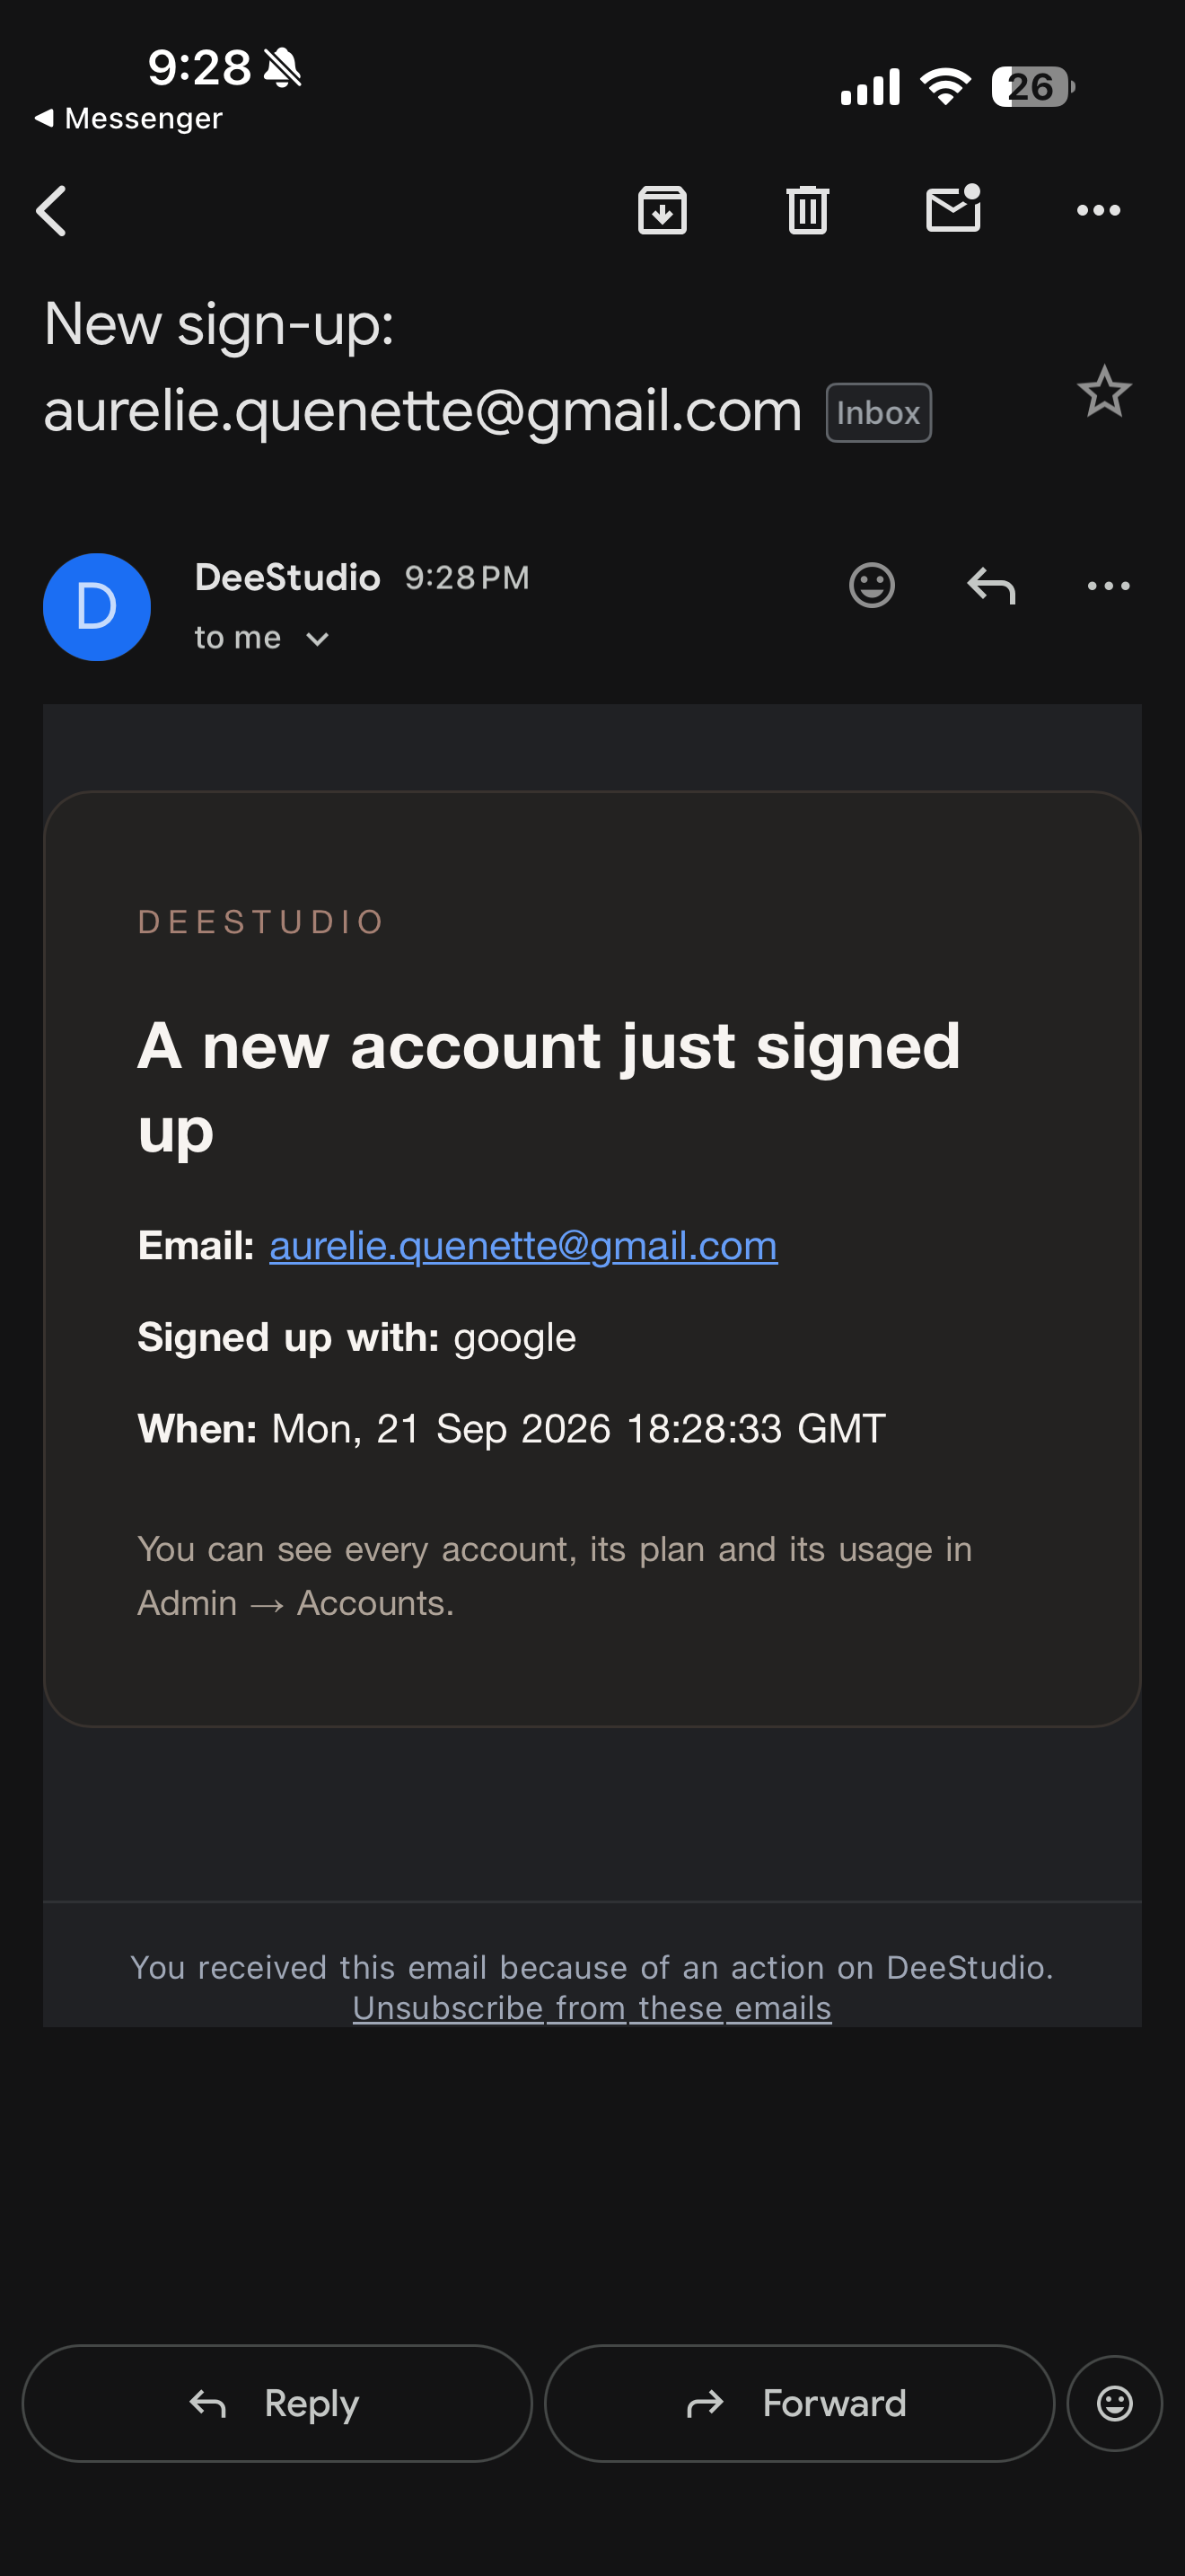This screenshot has height=2576, width=1185.
Task: Click Unsubscribe from these emails
Action: [x=592, y=2007]
